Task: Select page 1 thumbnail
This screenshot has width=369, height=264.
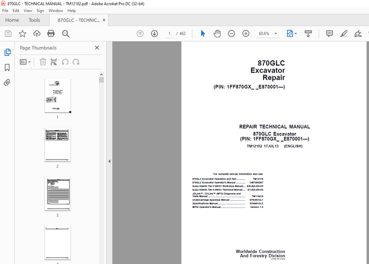Action: 57,96
